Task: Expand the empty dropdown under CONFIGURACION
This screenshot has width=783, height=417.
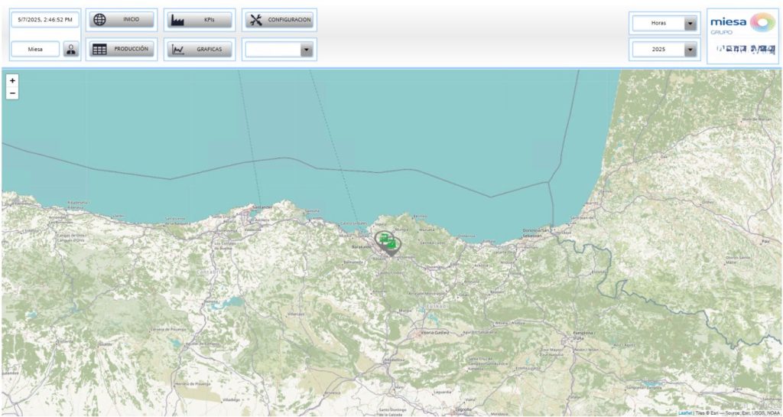Action: click(279, 49)
